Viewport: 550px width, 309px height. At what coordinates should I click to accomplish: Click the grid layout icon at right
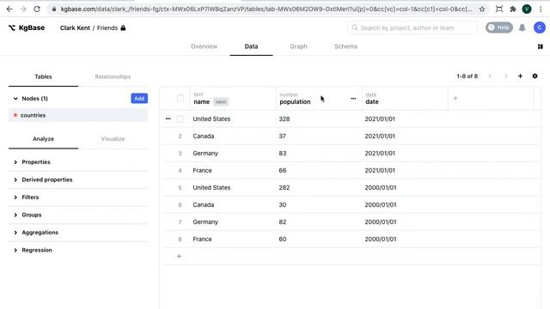541,46
